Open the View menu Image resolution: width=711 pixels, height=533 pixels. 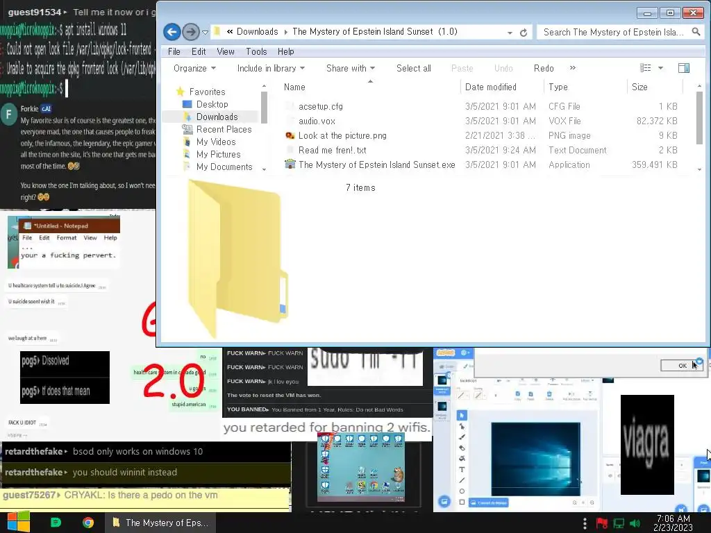point(226,51)
